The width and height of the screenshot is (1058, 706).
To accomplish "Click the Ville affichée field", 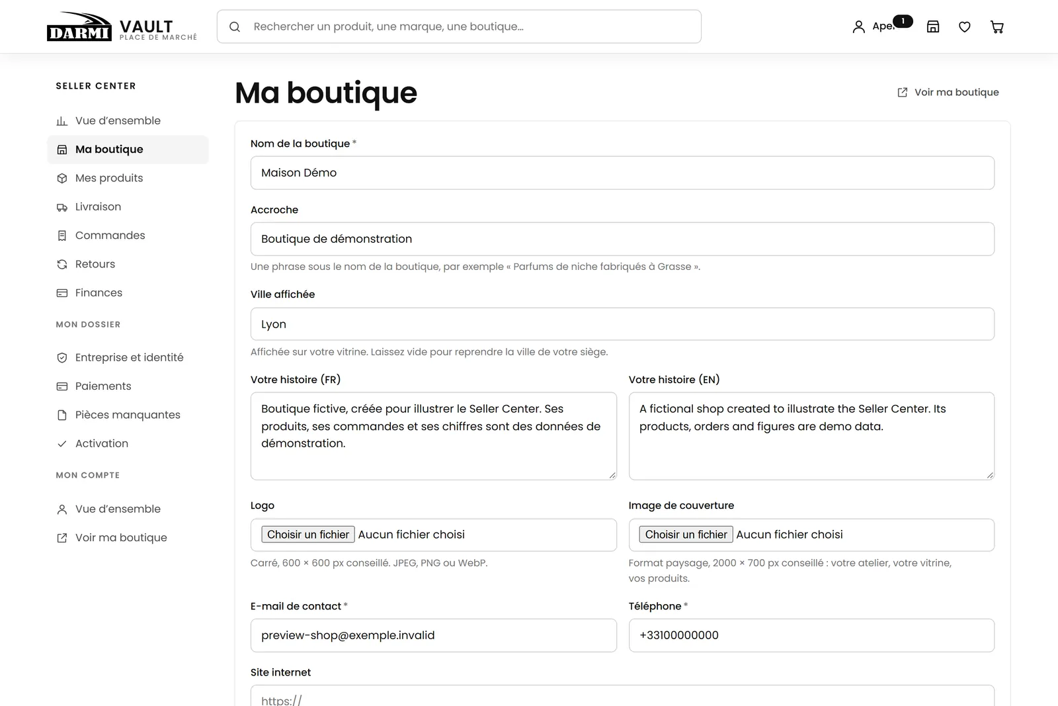I will pyautogui.click(x=622, y=324).
